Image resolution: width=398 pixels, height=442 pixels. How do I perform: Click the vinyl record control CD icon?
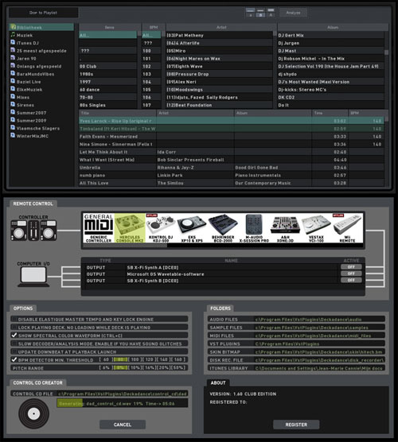tap(34, 413)
